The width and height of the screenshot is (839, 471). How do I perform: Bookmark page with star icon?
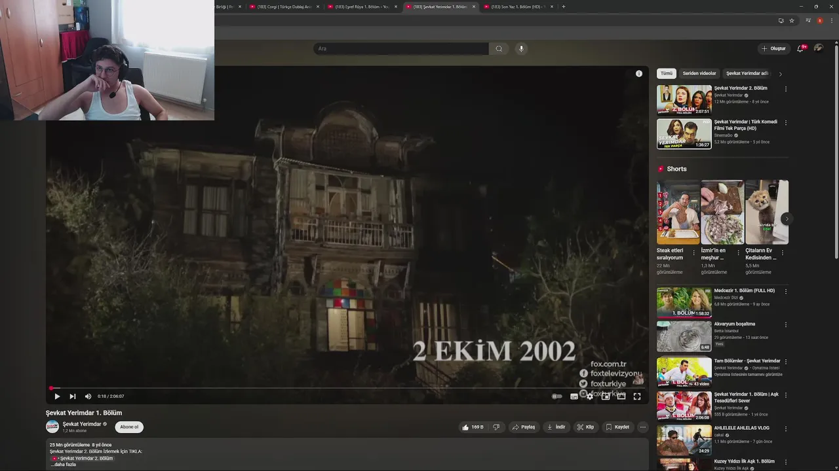[792, 20]
